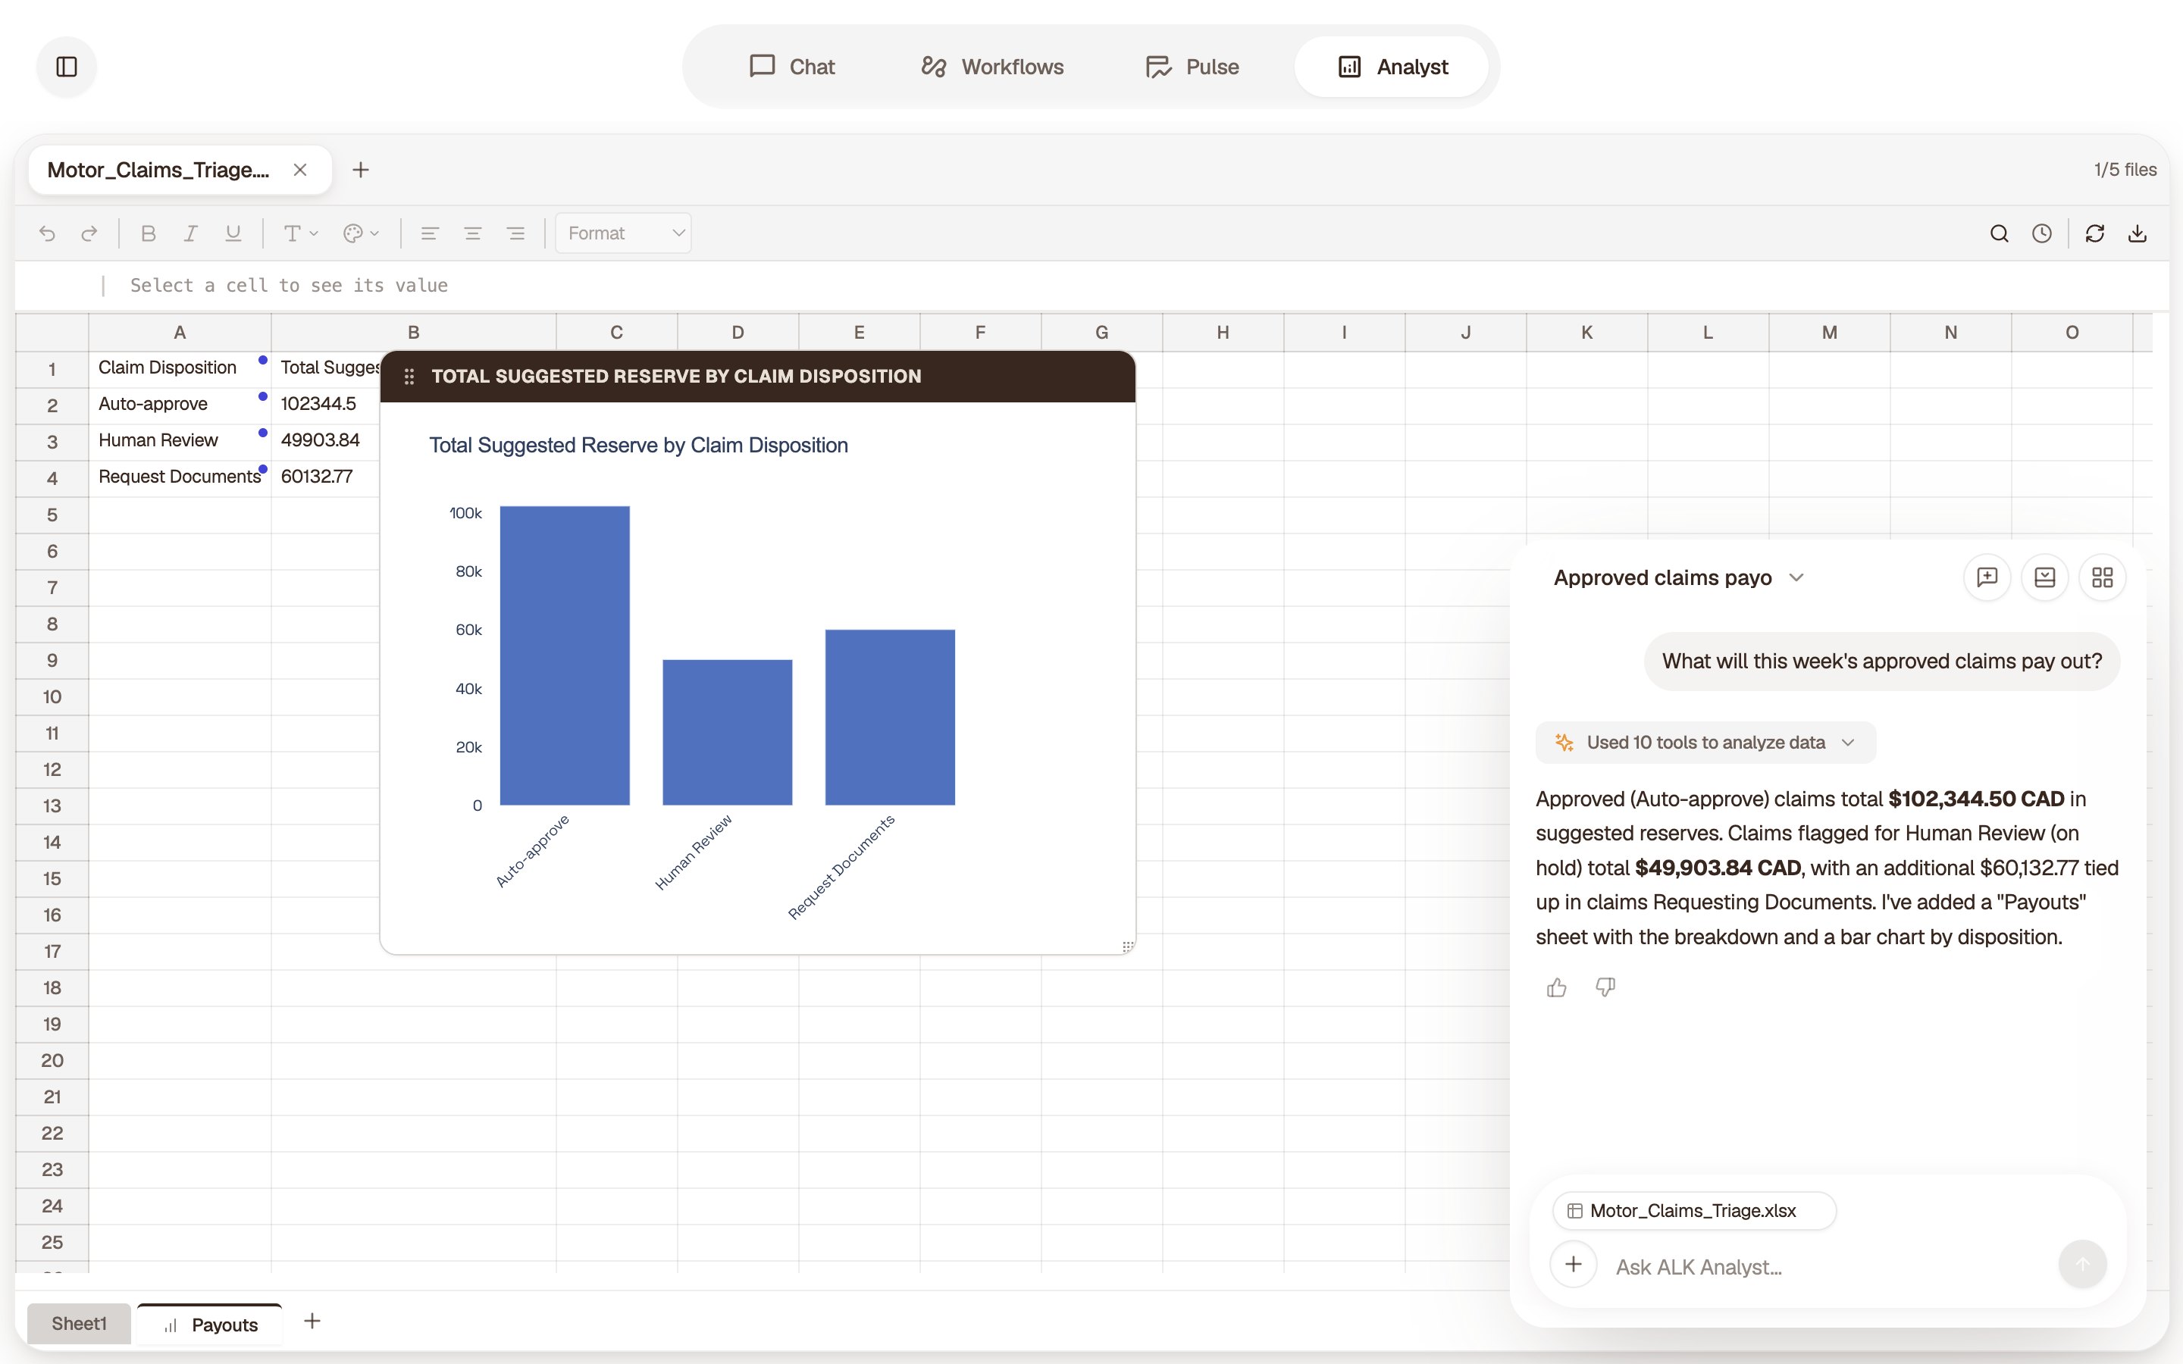2183x1364 pixels.
Task: Select cell containing Human Review
Action: coord(180,440)
